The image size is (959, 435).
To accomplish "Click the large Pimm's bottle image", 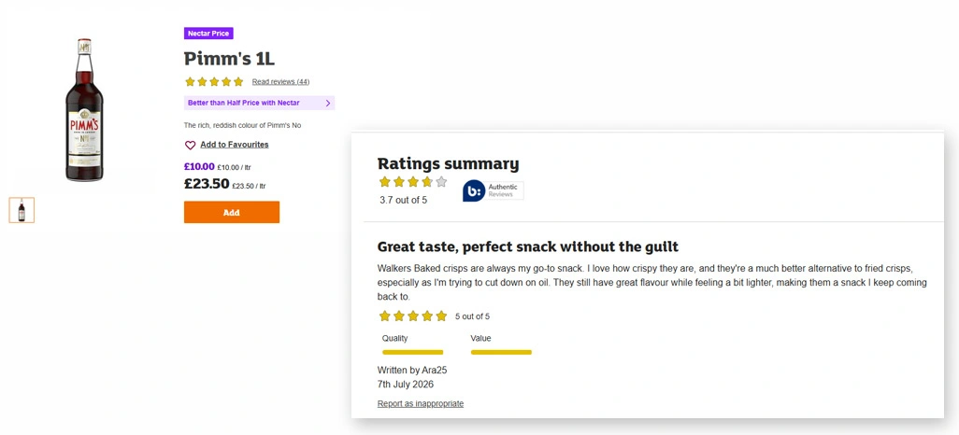I will tap(84, 110).
